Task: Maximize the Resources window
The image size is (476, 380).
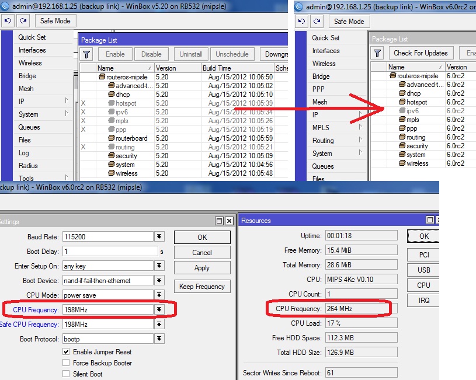Action: (430, 220)
